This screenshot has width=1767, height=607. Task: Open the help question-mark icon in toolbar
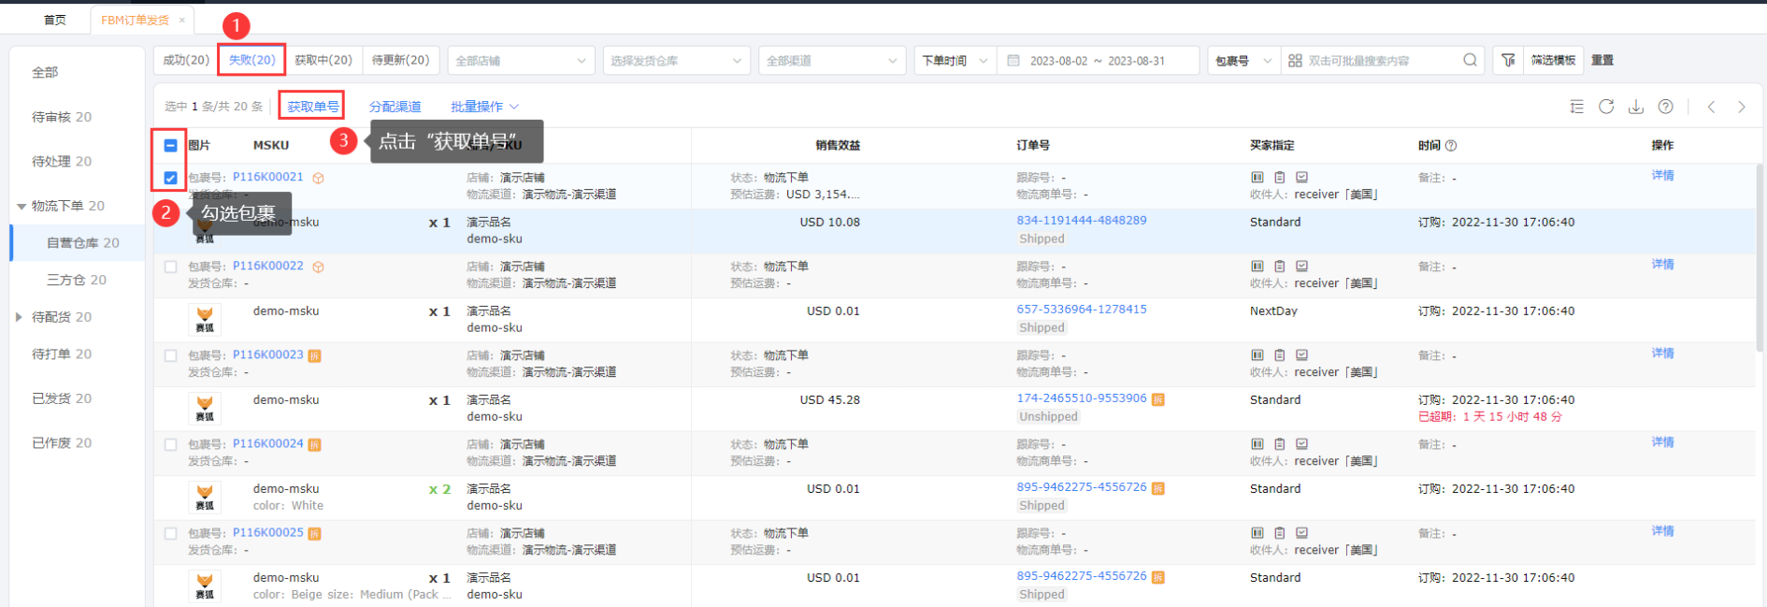[x=1666, y=107]
